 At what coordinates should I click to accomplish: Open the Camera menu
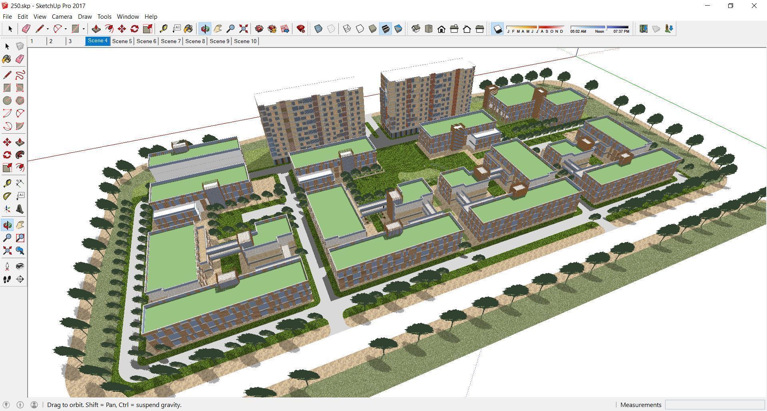coord(62,17)
